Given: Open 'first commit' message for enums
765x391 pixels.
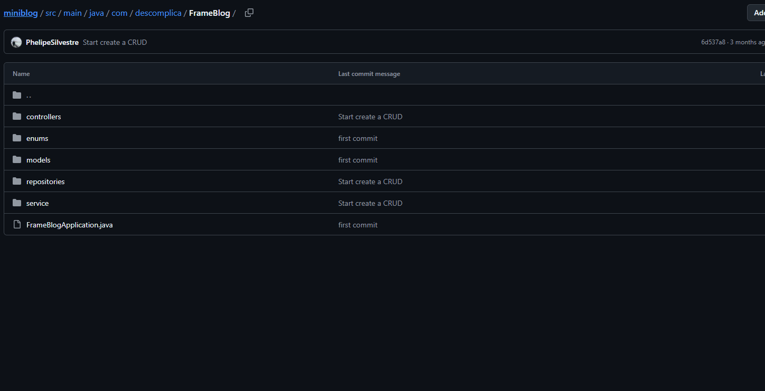Looking at the screenshot, I should click(357, 138).
